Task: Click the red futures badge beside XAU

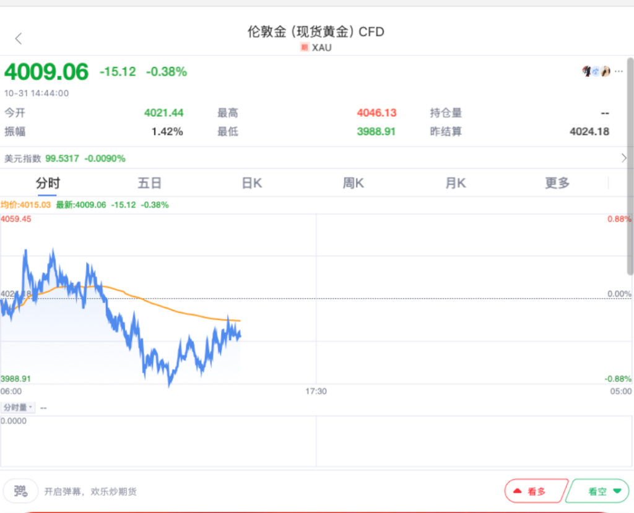Action: (x=304, y=48)
